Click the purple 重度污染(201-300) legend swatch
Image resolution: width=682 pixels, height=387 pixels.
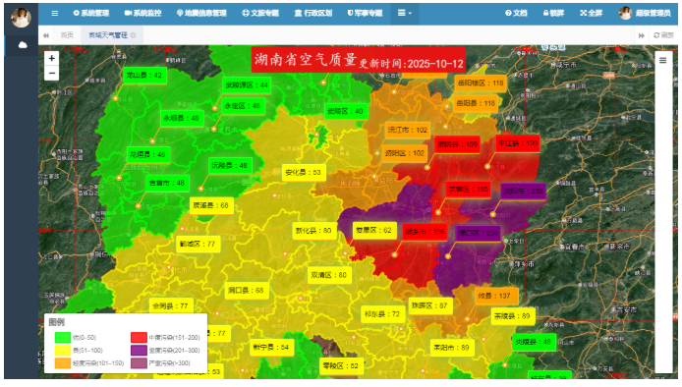(139, 351)
